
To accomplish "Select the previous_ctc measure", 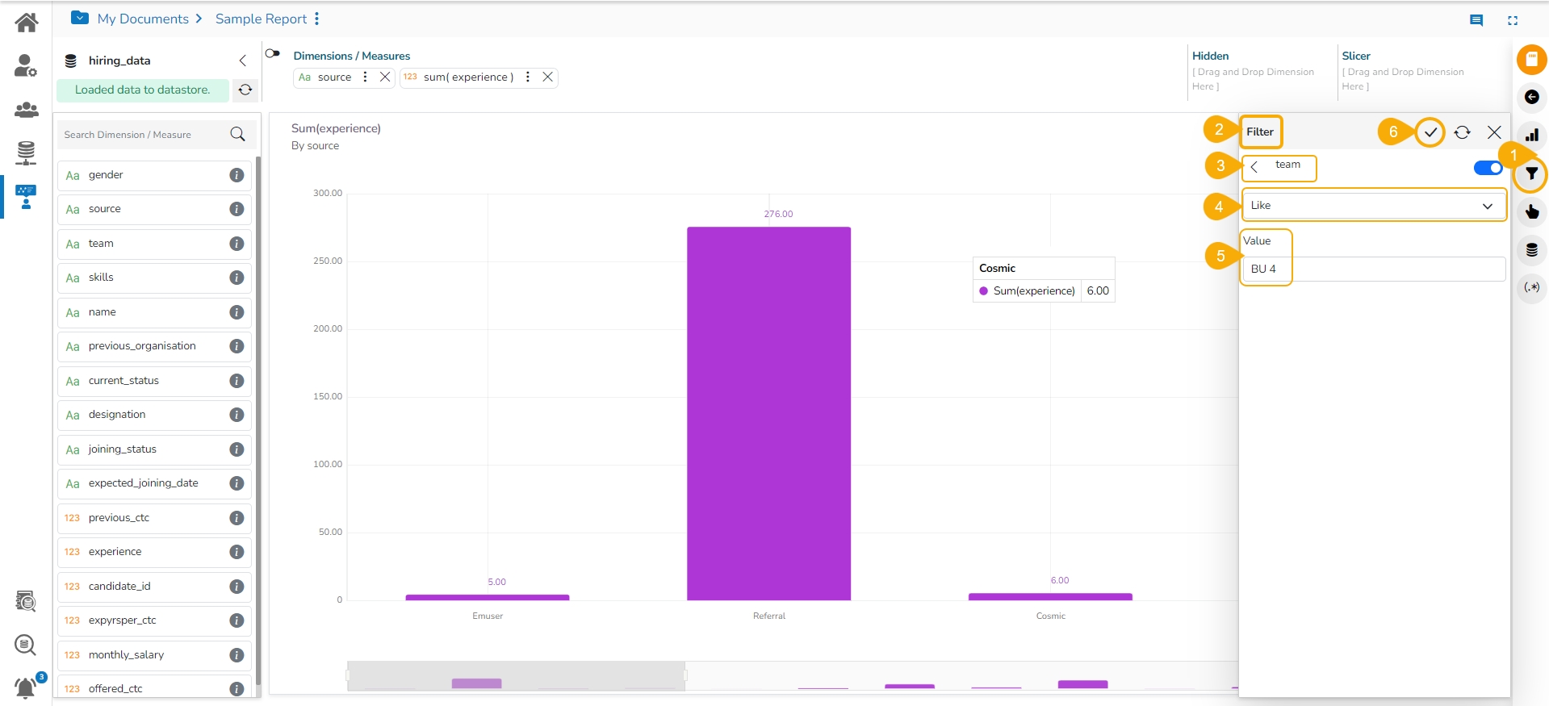I will pyautogui.click(x=154, y=518).
